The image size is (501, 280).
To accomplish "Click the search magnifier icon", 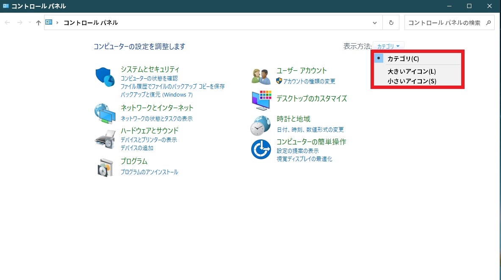I will tap(488, 23).
